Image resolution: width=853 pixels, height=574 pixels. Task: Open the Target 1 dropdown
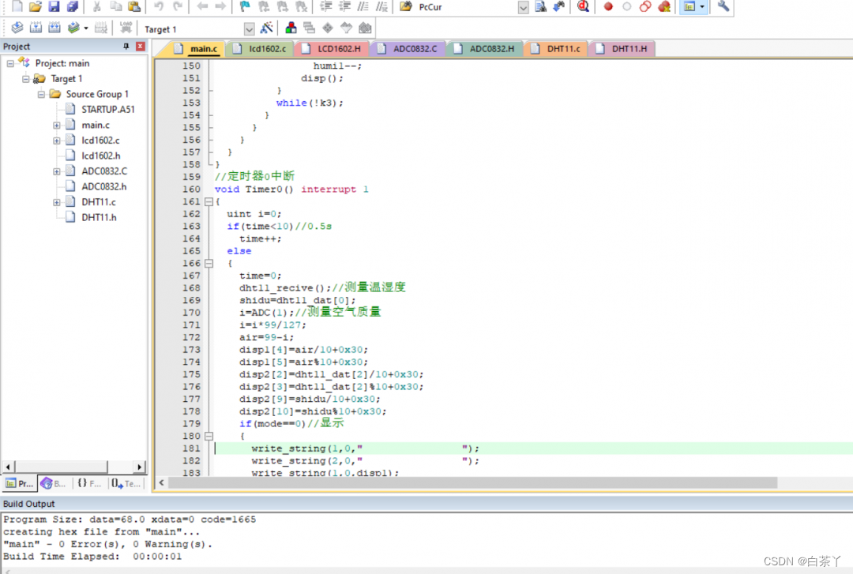249,29
